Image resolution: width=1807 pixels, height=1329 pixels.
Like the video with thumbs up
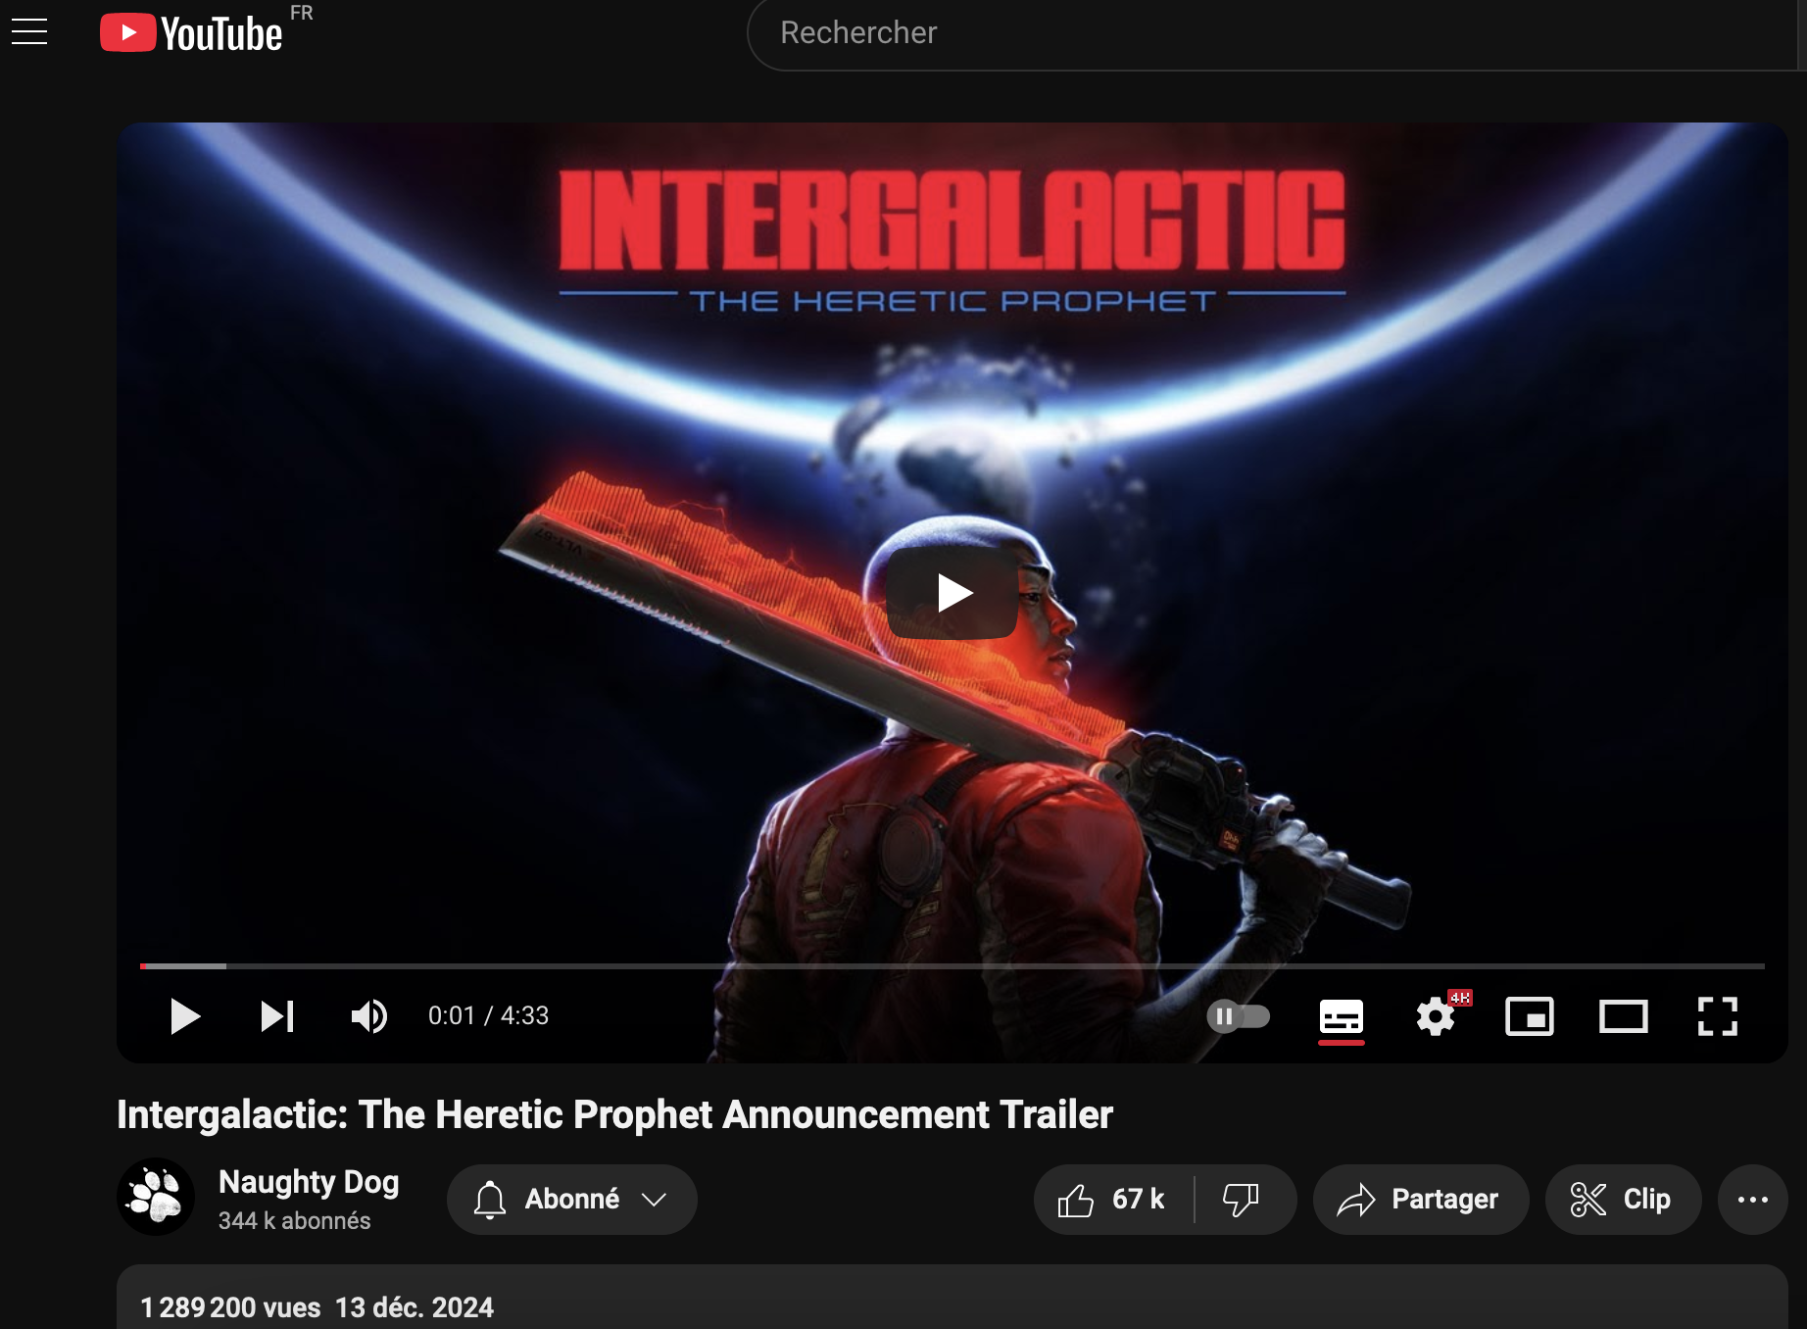(x=1112, y=1200)
